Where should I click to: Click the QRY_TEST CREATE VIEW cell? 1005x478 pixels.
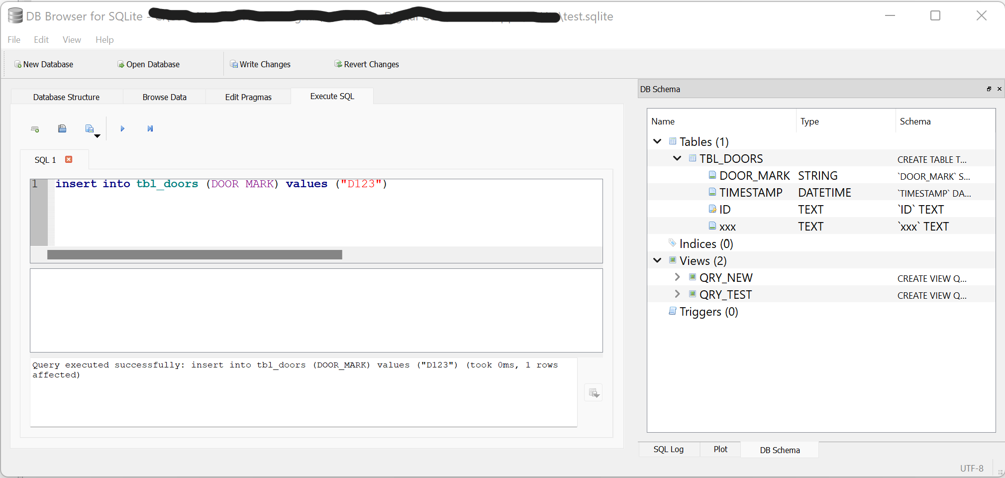(x=932, y=295)
